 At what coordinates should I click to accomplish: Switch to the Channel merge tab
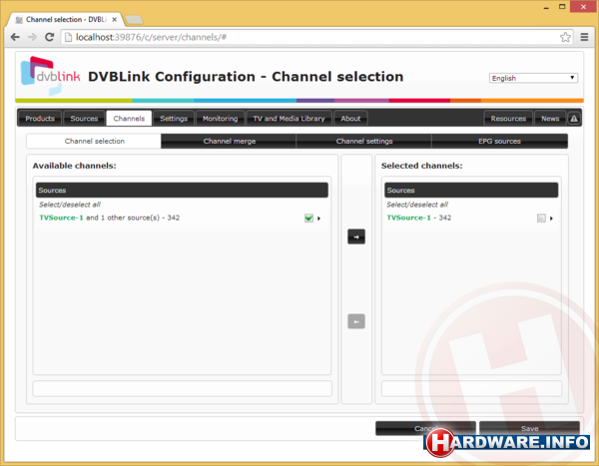point(229,142)
